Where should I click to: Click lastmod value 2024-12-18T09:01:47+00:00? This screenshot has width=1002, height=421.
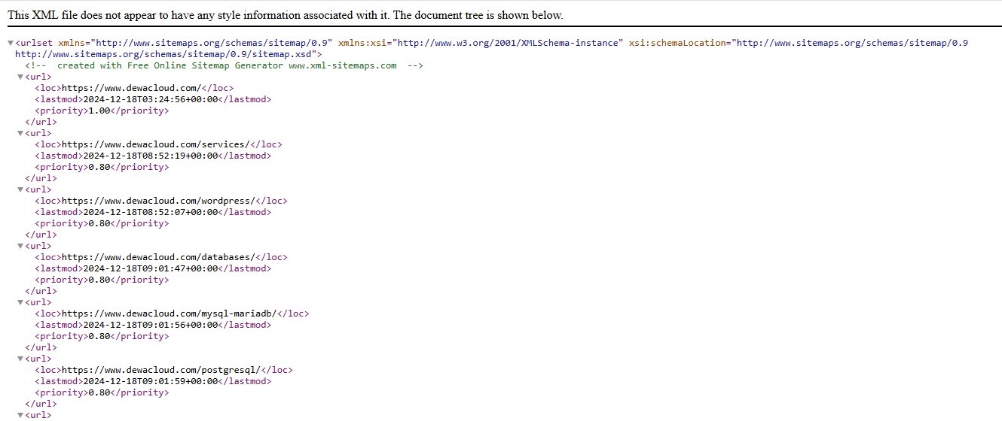[x=150, y=268]
